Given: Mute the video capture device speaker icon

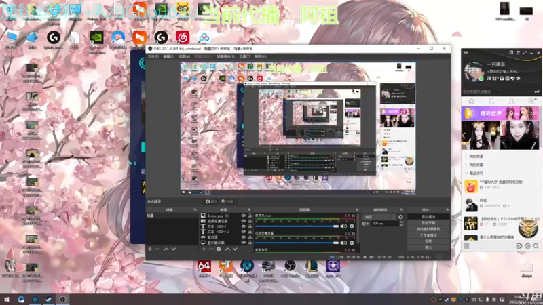Looking at the screenshot, I should 343,243.
